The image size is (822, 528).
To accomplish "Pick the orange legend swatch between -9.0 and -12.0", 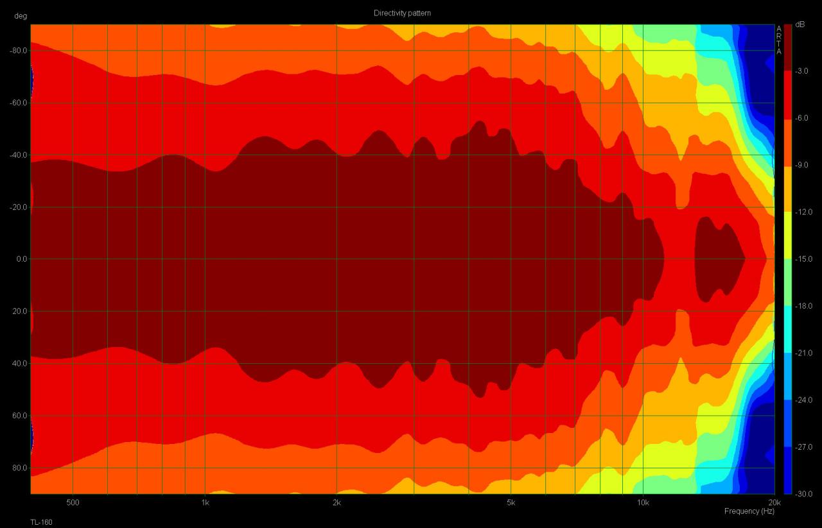I will coord(788,189).
